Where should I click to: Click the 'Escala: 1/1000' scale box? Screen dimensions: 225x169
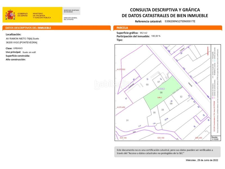(215, 138)
